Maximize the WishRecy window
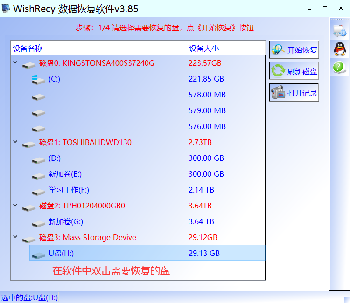Image resolution: width=350 pixels, height=303 pixels. point(325,8)
